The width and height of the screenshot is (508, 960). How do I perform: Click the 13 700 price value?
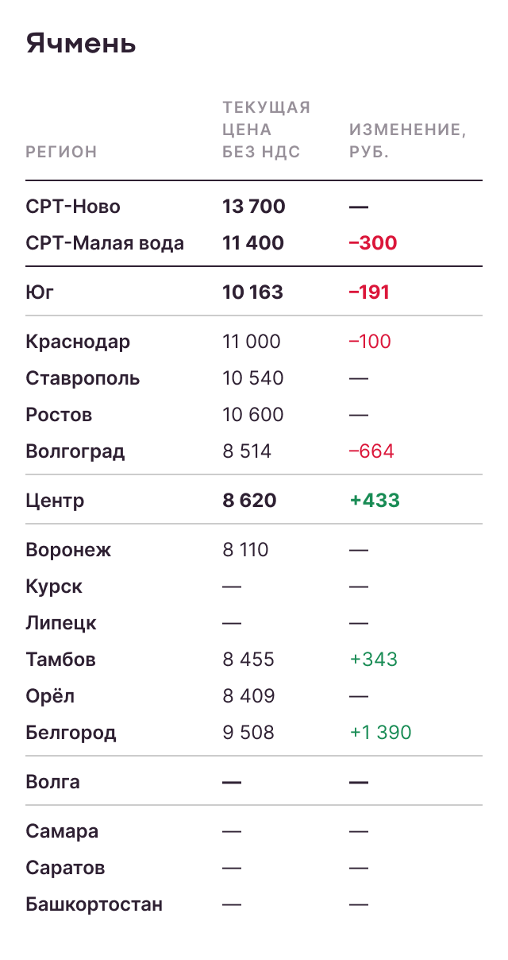tap(254, 207)
